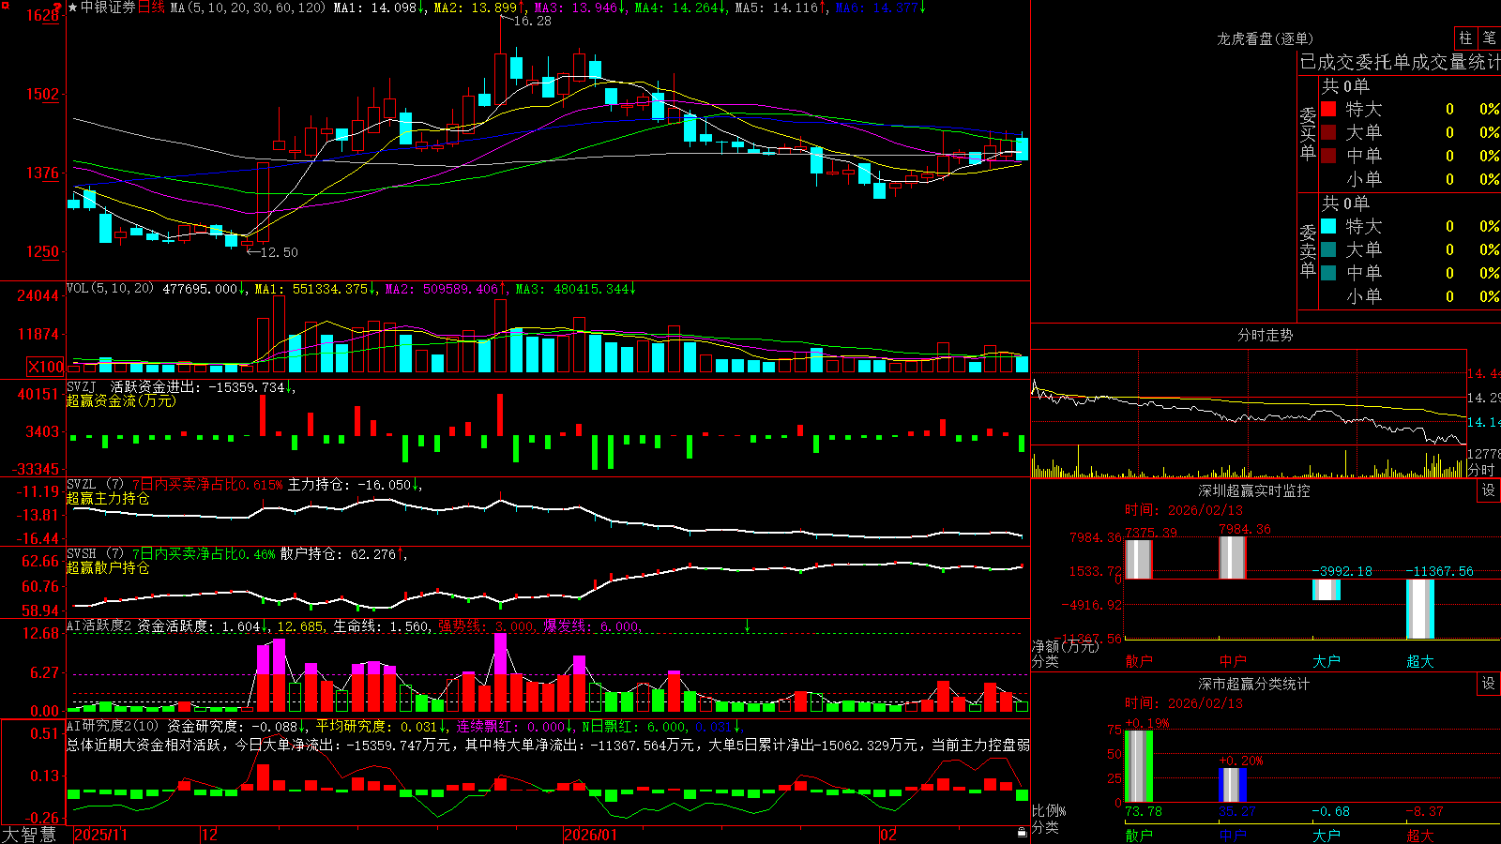Jump to 2026/01 on the date axis
Screen dimensions: 1501x844
(591, 835)
